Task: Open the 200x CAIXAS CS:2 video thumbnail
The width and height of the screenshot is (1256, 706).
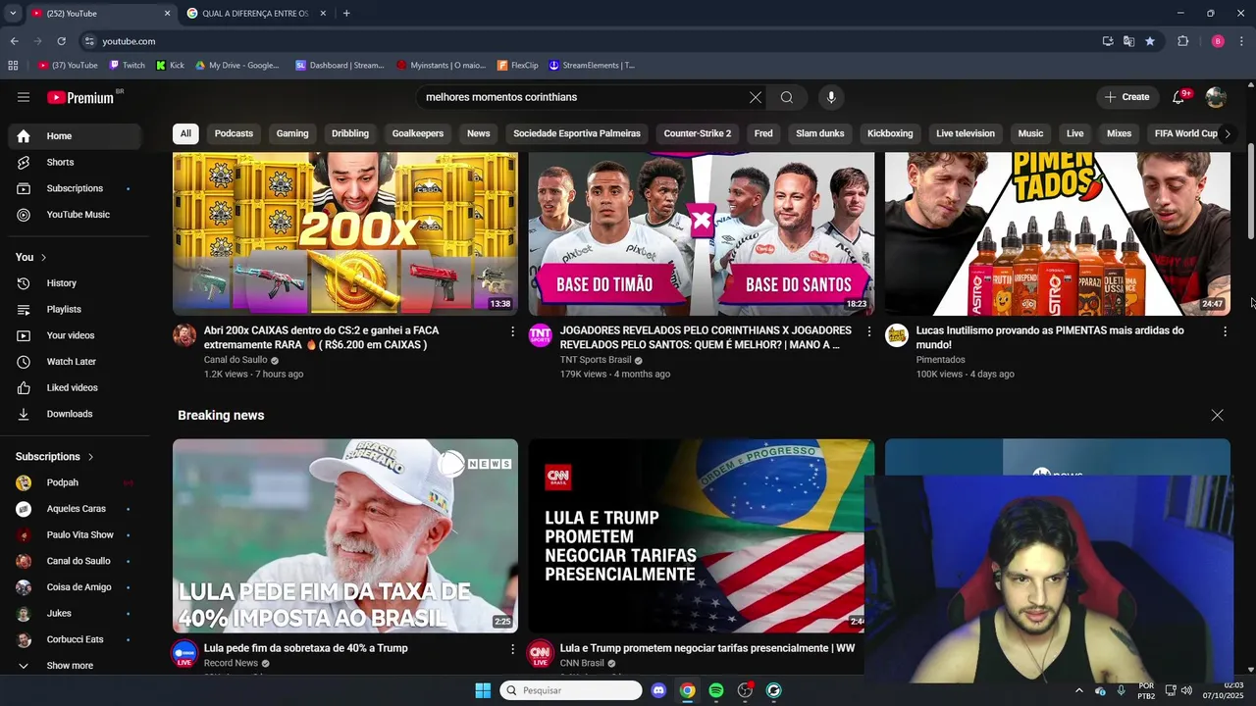Action: 345,233
